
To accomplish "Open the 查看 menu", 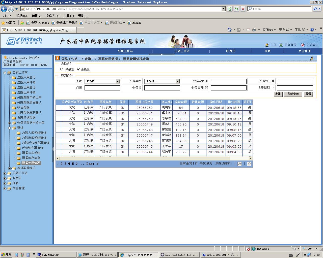I will click(36, 16).
